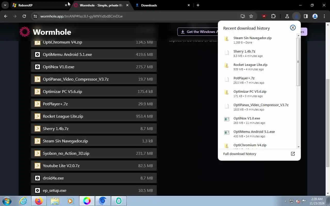
Task: Select droid4x.exe file row
Action: pos(94,178)
